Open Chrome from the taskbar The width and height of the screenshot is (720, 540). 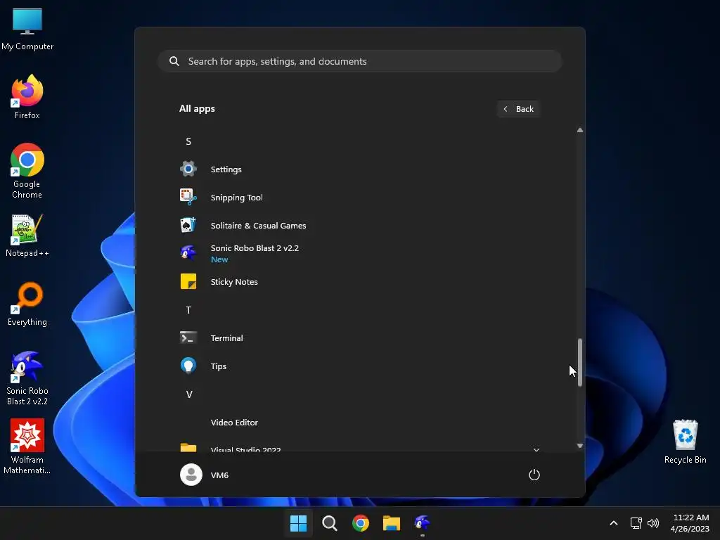pos(361,523)
